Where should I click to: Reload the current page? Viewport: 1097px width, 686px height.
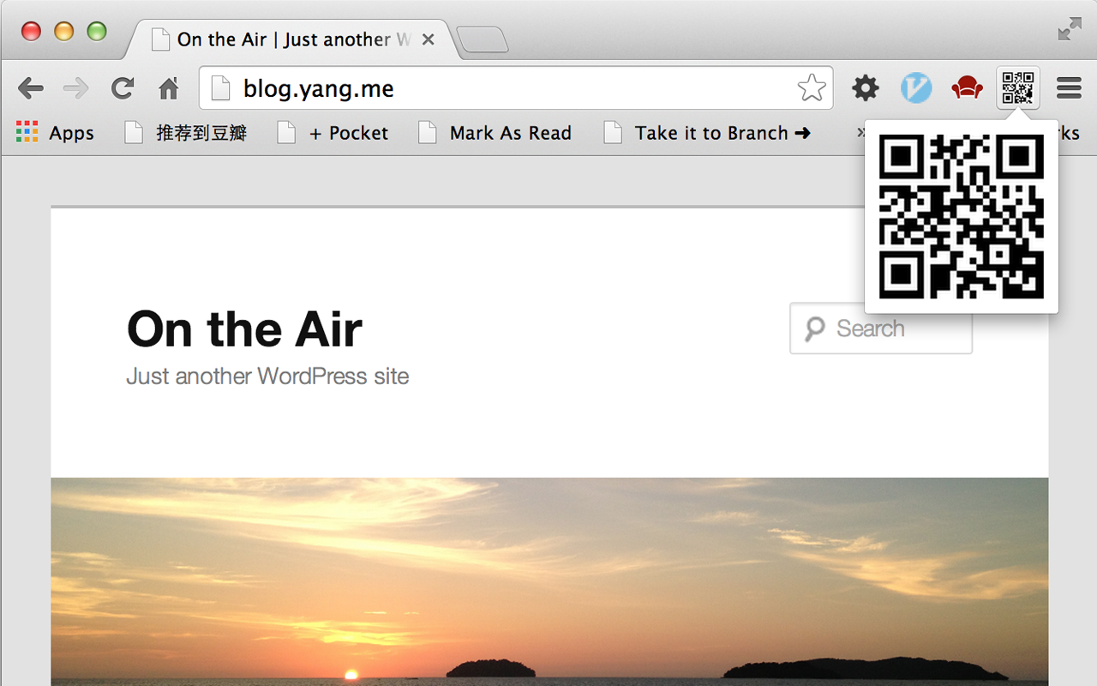tap(122, 87)
